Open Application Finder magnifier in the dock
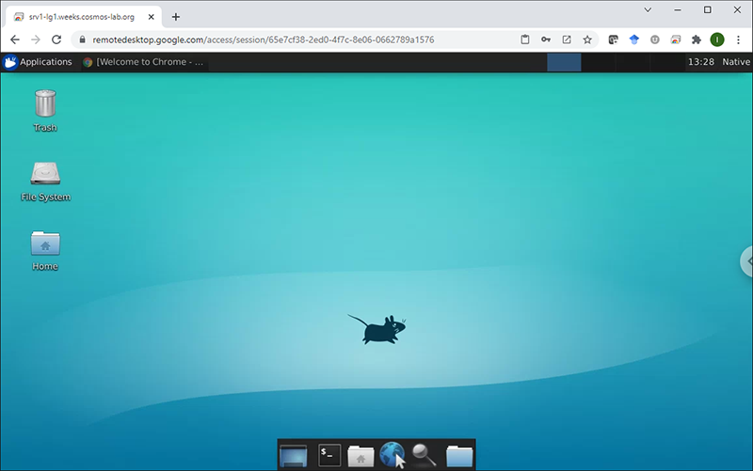This screenshot has height=471, width=753. click(x=425, y=456)
